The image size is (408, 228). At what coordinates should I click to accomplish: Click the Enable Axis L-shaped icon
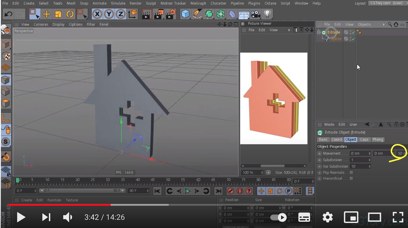pos(6,118)
